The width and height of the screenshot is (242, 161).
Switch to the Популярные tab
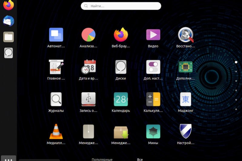click(x=102, y=159)
